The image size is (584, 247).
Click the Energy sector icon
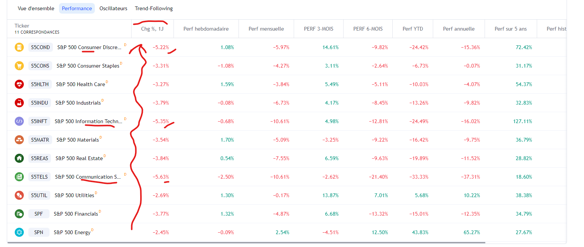(x=19, y=232)
